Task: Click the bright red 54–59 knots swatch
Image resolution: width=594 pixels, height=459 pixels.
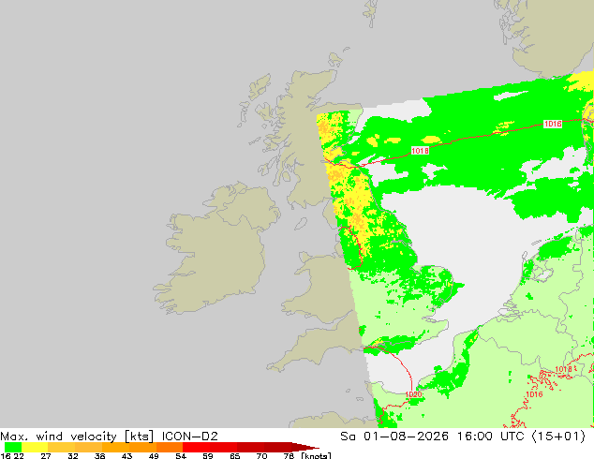Action: [x=196, y=447]
